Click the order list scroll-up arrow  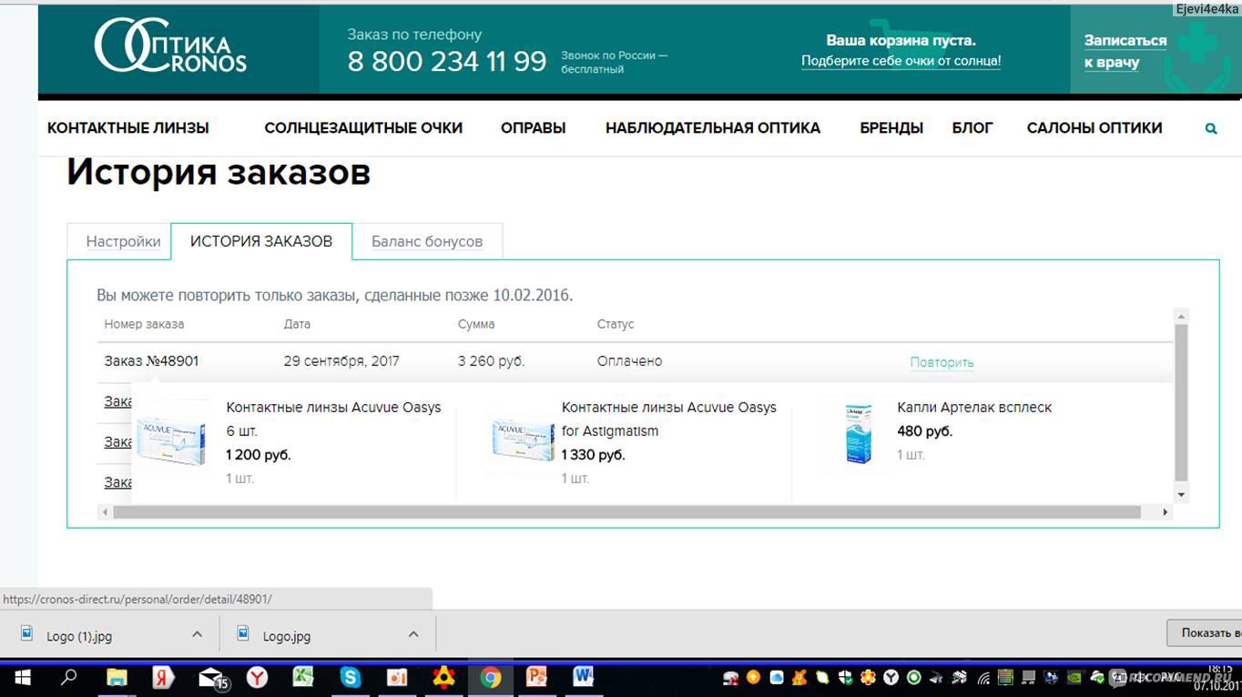(1181, 317)
